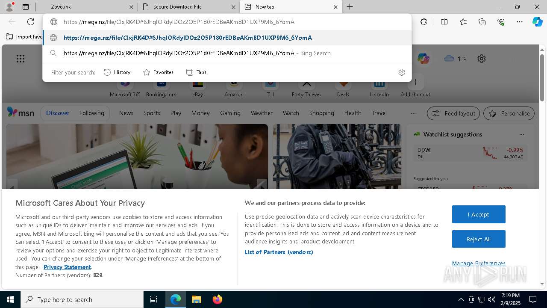Open List of Partners (vendors) link
Image resolution: width=547 pixels, height=308 pixels.
[x=279, y=252]
